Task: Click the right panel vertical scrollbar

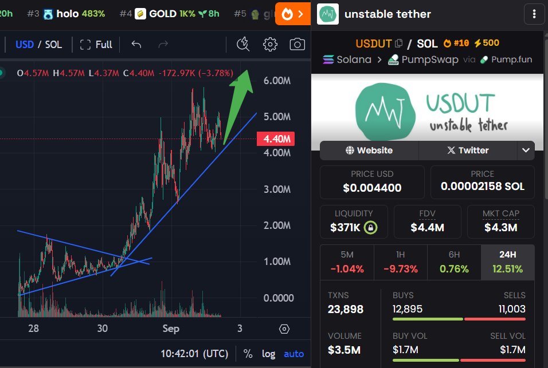Action: point(546,118)
